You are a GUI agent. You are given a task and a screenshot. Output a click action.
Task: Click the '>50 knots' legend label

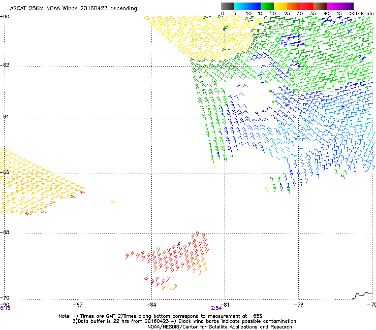(361, 14)
